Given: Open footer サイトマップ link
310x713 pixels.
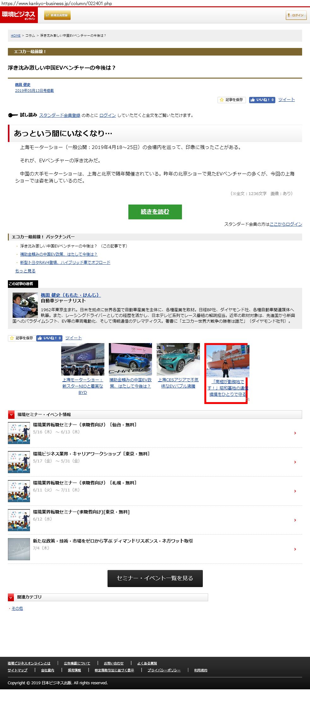Looking at the screenshot, I should click(x=17, y=670).
